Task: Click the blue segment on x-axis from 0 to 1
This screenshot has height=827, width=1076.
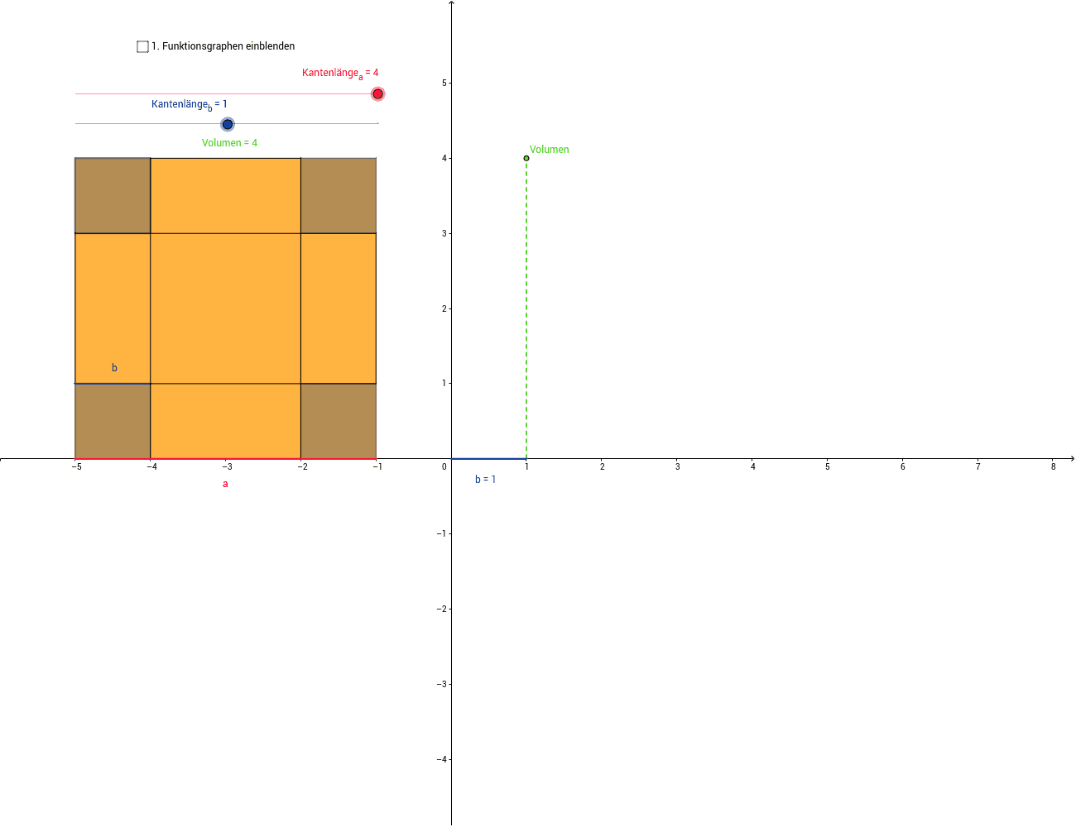Action: (488, 458)
